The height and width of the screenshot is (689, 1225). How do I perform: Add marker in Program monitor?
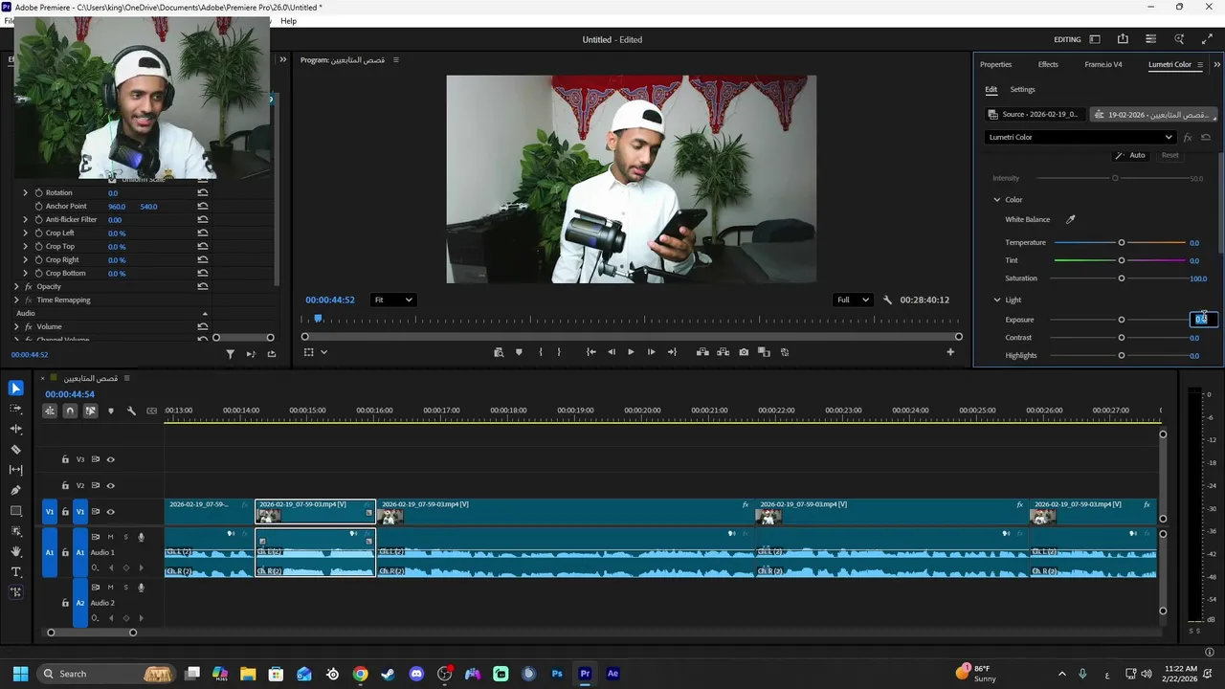(x=520, y=352)
